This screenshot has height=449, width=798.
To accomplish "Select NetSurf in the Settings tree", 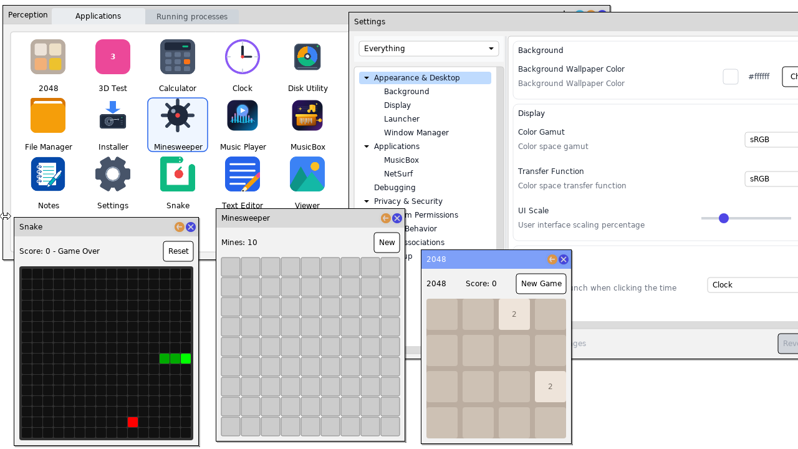I will [x=398, y=174].
